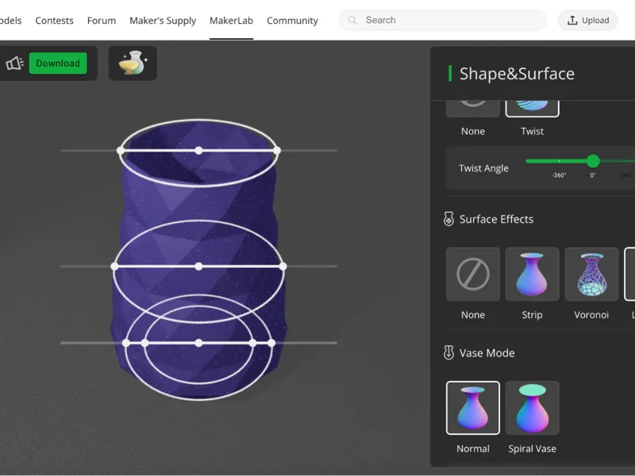
Task: Select the Twist shape option
Action: (532, 108)
